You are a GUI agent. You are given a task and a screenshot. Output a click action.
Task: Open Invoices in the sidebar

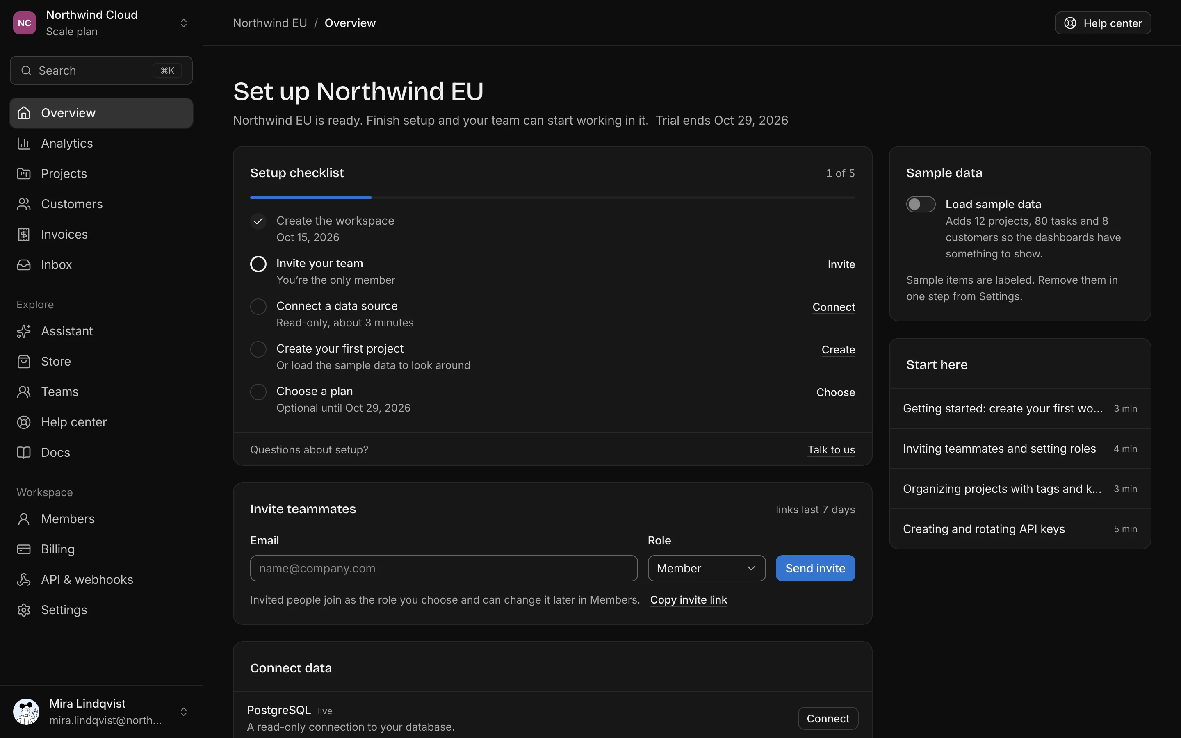102,234
